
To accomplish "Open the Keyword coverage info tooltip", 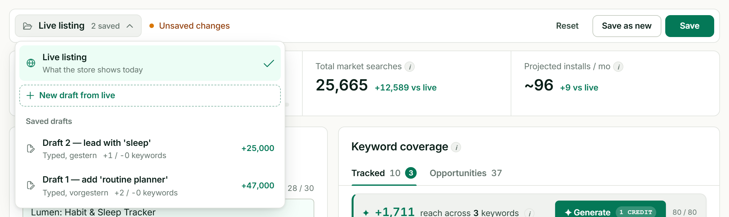I will pyautogui.click(x=456, y=147).
